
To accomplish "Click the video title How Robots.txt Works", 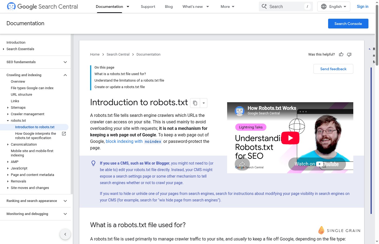I will 272,108.
